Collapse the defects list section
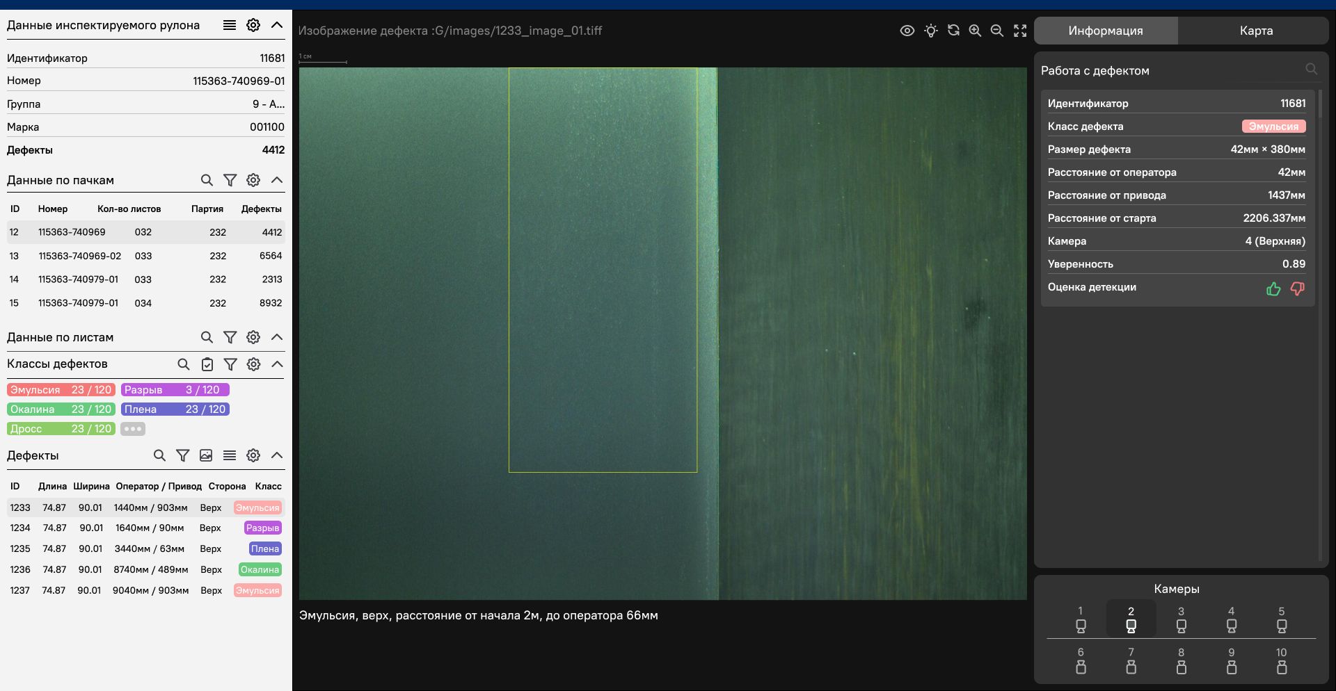This screenshot has height=691, width=1336. (277, 455)
